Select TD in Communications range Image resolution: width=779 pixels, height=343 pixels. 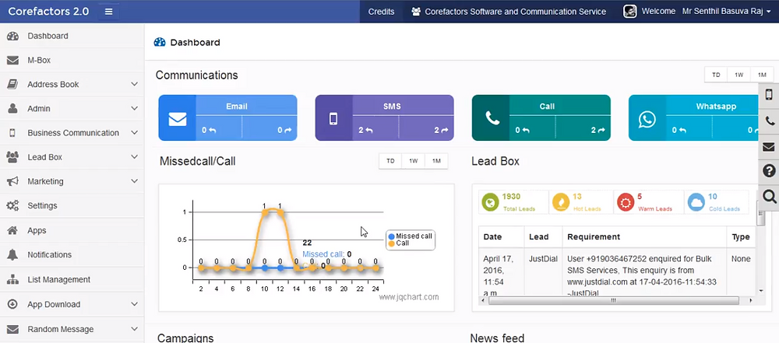pyautogui.click(x=716, y=75)
